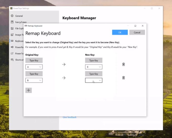
Task: Select PowerToys Run item in PowerToys sidebar
Action: 17,54
